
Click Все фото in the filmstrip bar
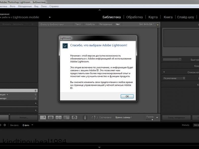coord(14,125)
